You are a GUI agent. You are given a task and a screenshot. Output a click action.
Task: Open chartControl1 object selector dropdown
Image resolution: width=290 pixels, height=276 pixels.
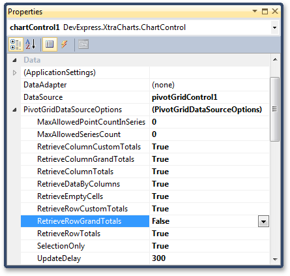274,27
